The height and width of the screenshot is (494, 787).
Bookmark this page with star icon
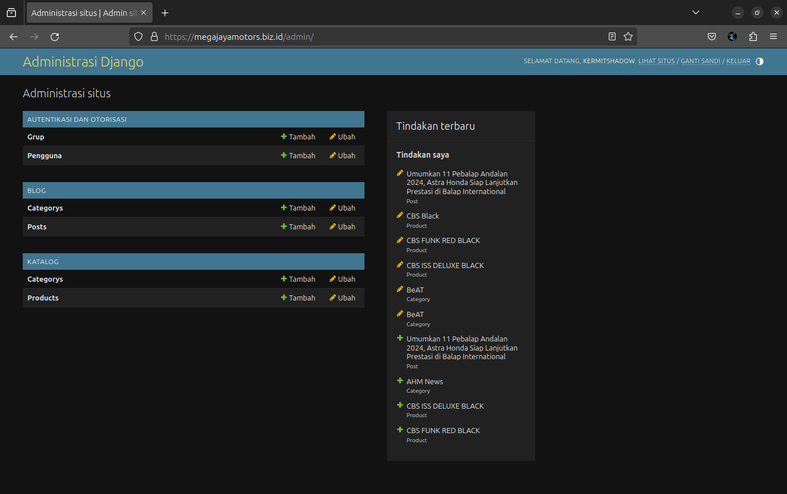[628, 37]
